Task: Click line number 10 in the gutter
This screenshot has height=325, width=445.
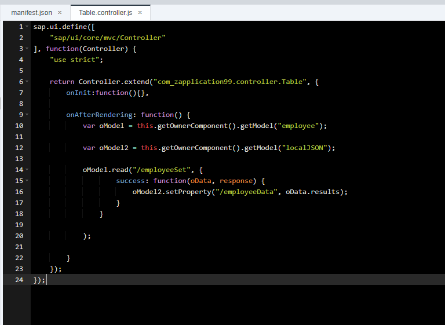Action: point(19,126)
